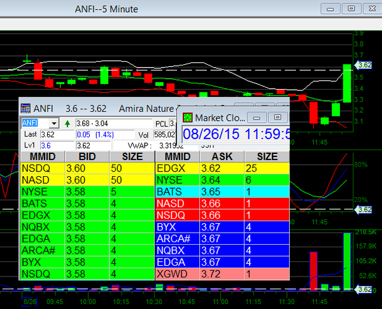Screen dimensions: 382x309
Task: Maximize the ANFI 5 Minute chart window
Action: (x=350, y=8)
